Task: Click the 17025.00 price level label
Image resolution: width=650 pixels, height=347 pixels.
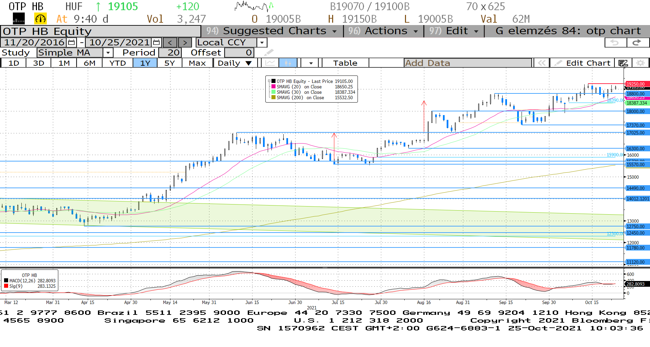Action: 637,133
